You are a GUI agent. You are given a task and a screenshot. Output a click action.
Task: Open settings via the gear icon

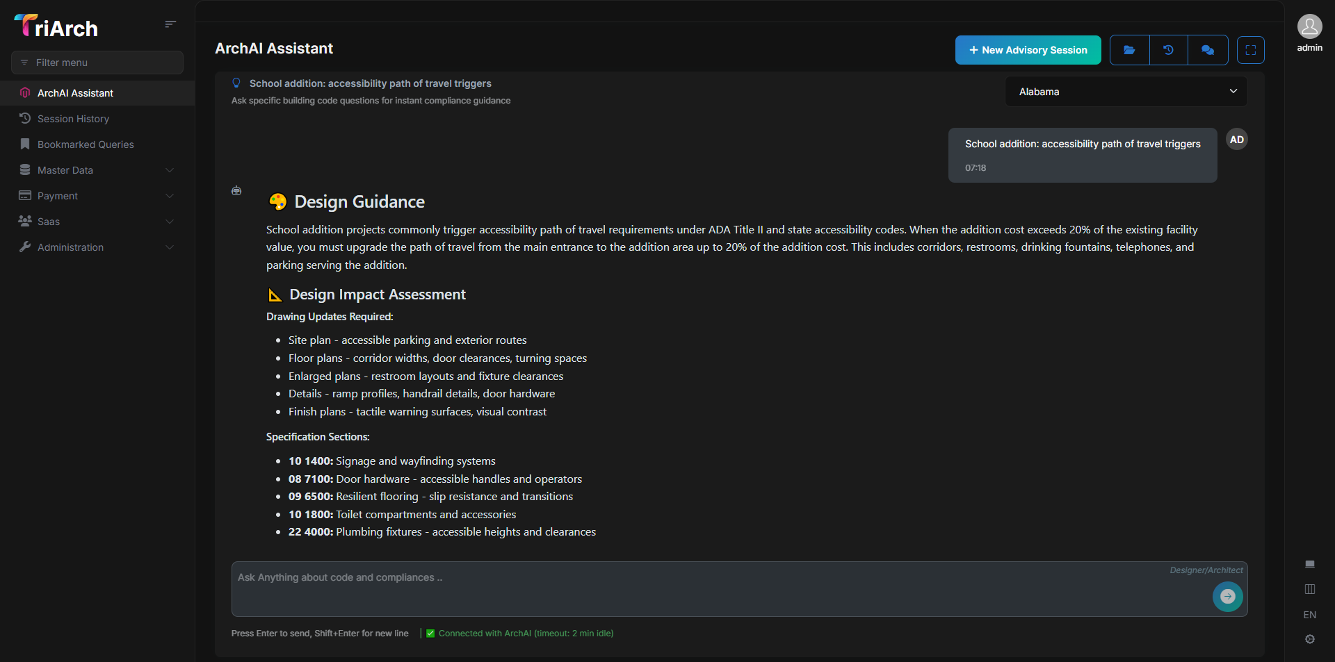tap(1310, 639)
